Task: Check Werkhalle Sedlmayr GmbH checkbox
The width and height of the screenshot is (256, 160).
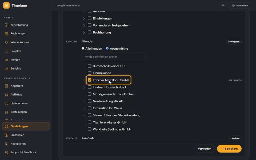Action: [x=90, y=129]
